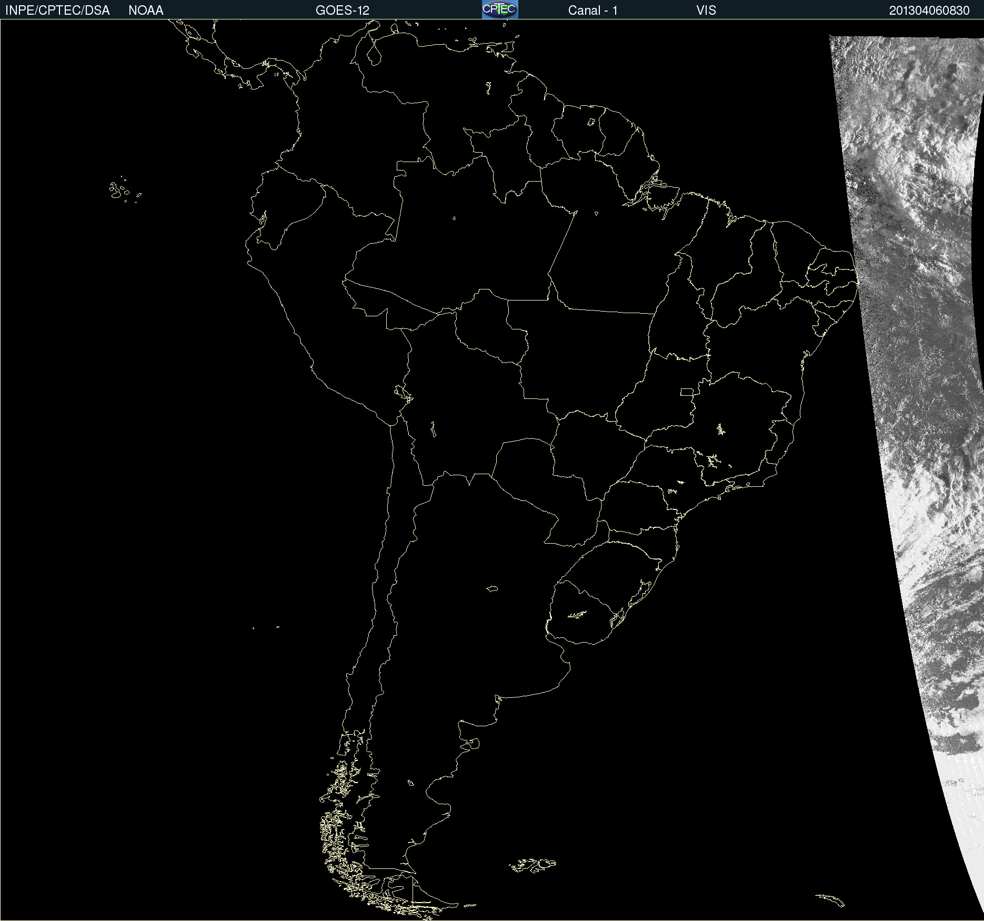Image resolution: width=984 pixels, height=921 pixels.
Task: Select the timestamp 201304060830
Action: 929,11
